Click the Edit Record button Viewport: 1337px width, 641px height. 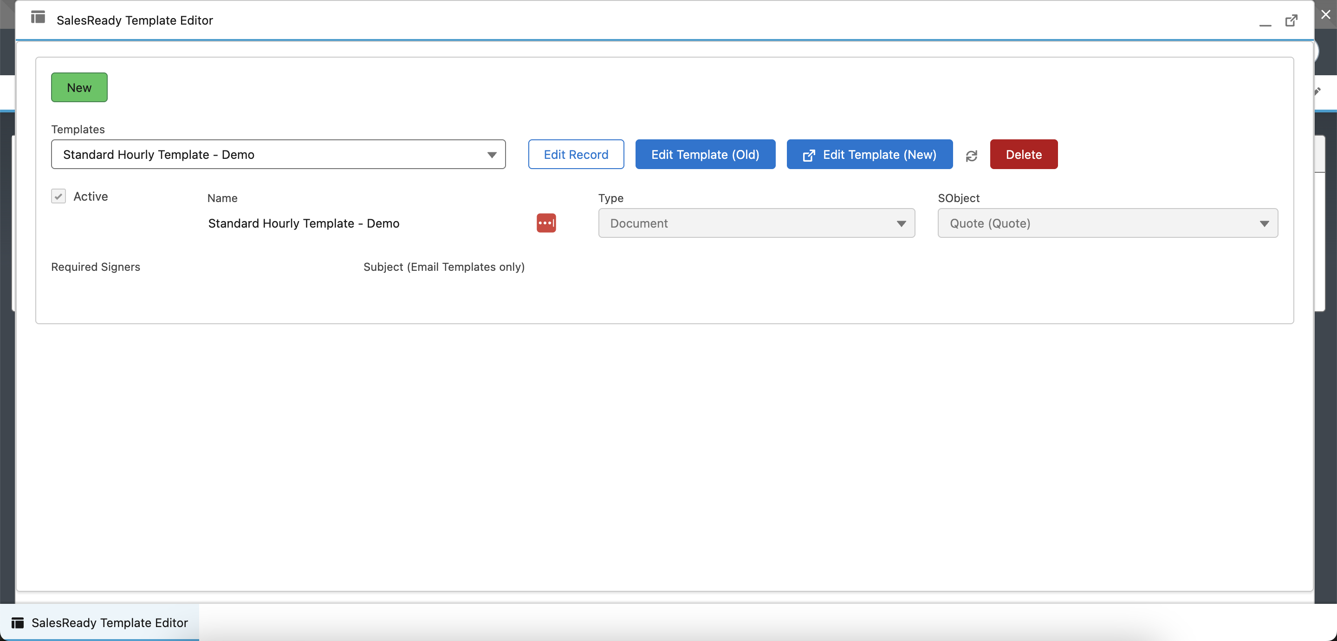(576, 154)
